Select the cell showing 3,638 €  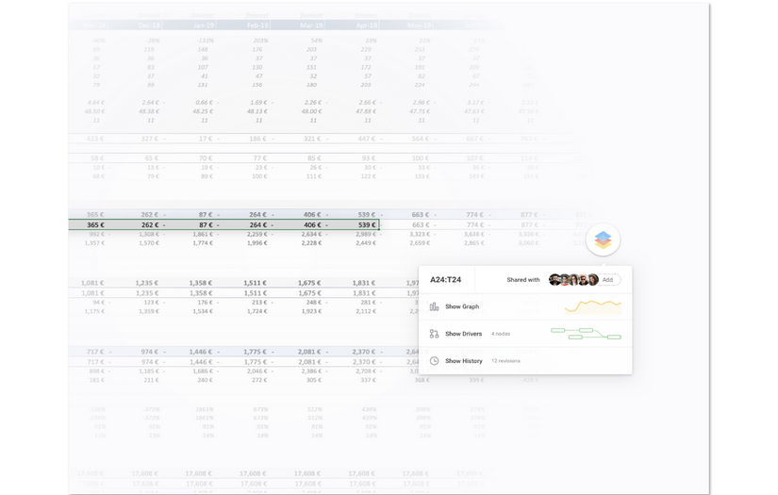(x=474, y=234)
